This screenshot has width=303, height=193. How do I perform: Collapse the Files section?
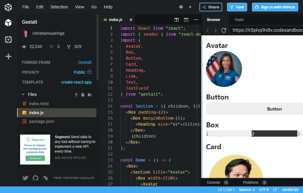coord(23,94)
